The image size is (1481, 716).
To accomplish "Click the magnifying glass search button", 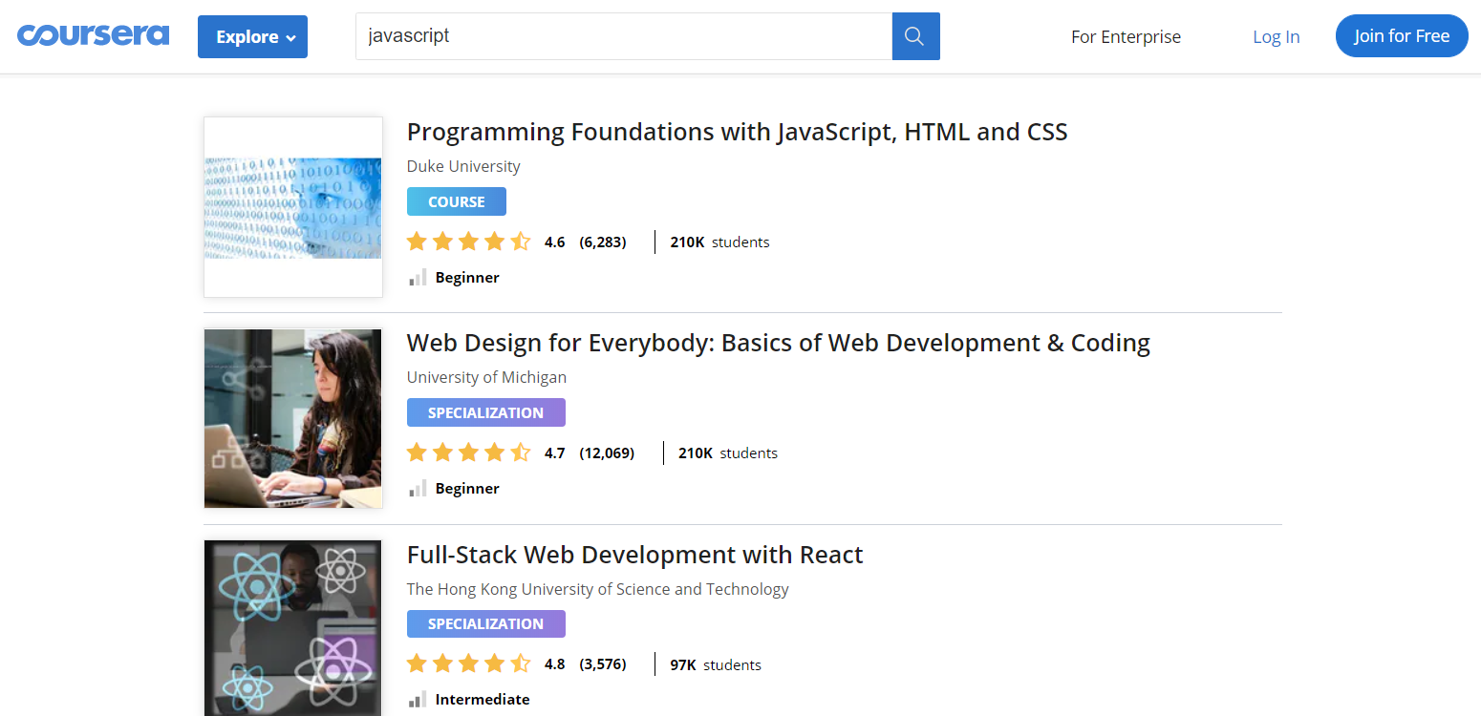I will tap(915, 36).
